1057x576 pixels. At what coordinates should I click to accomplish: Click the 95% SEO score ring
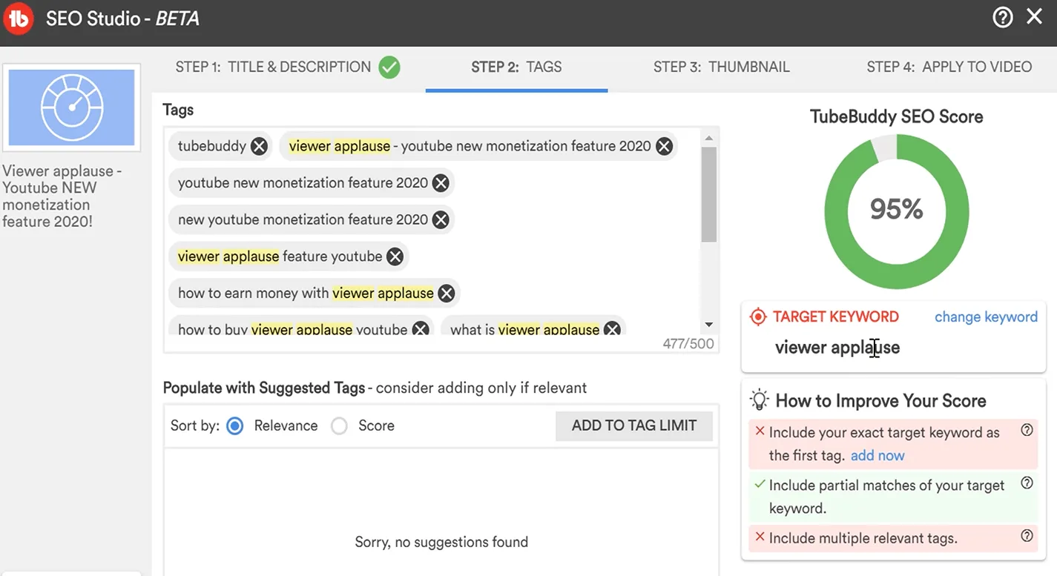(896, 211)
